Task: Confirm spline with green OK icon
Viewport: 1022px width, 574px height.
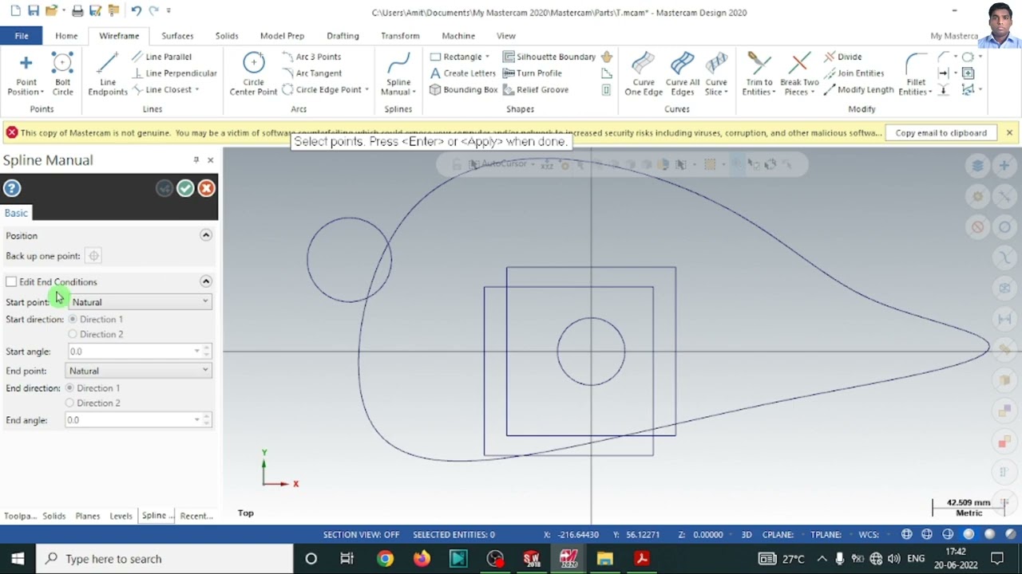Action: 185,188
